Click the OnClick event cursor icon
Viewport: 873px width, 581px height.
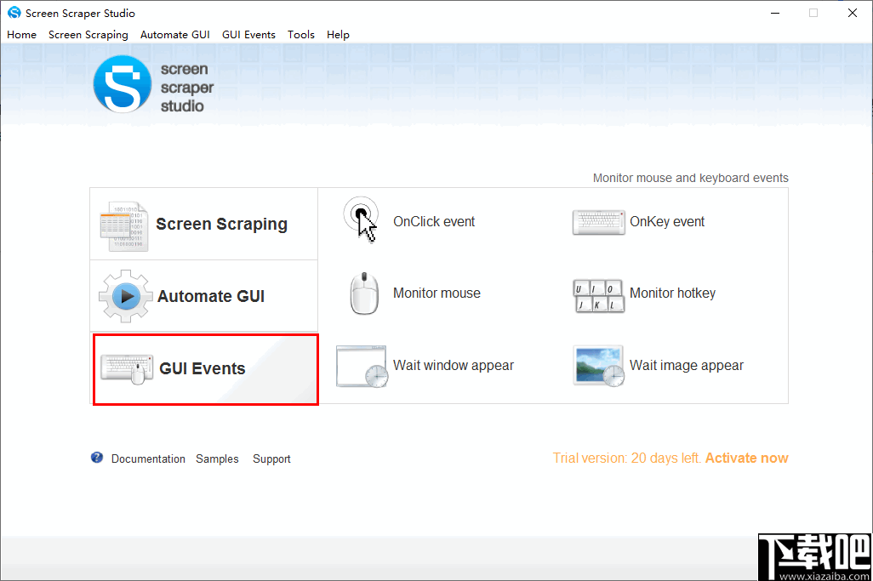pyautogui.click(x=361, y=219)
